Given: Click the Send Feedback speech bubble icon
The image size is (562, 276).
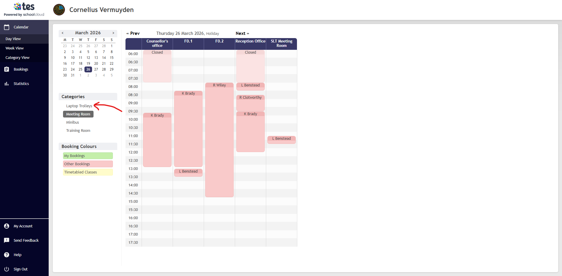Looking at the screenshot, I should 6,241.
